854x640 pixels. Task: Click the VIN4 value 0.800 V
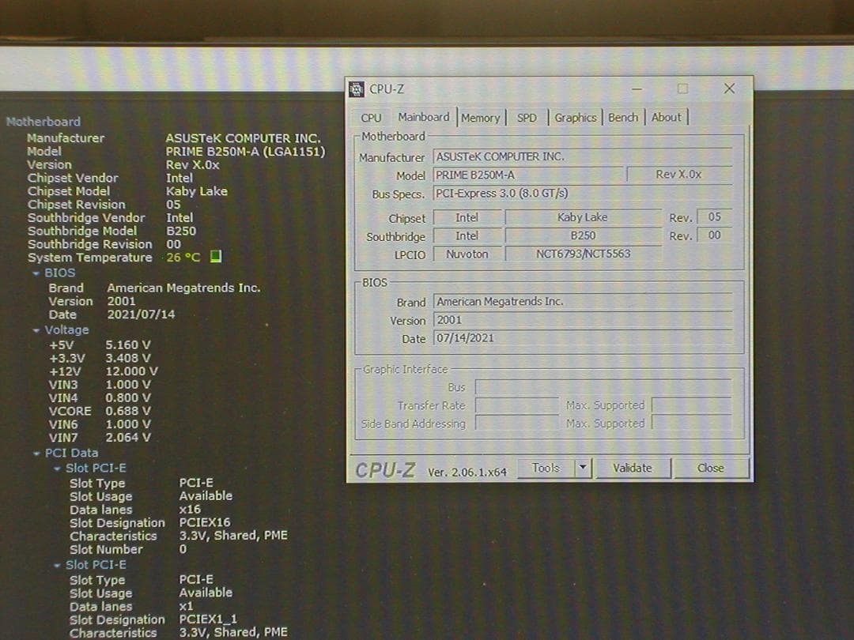(128, 397)
